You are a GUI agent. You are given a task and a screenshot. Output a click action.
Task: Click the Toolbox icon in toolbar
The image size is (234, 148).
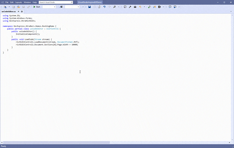point(135,7)
